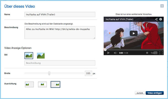The image size is (168, 99).
Task: Click the video progress bar scrubber
Action: point(105,50)
